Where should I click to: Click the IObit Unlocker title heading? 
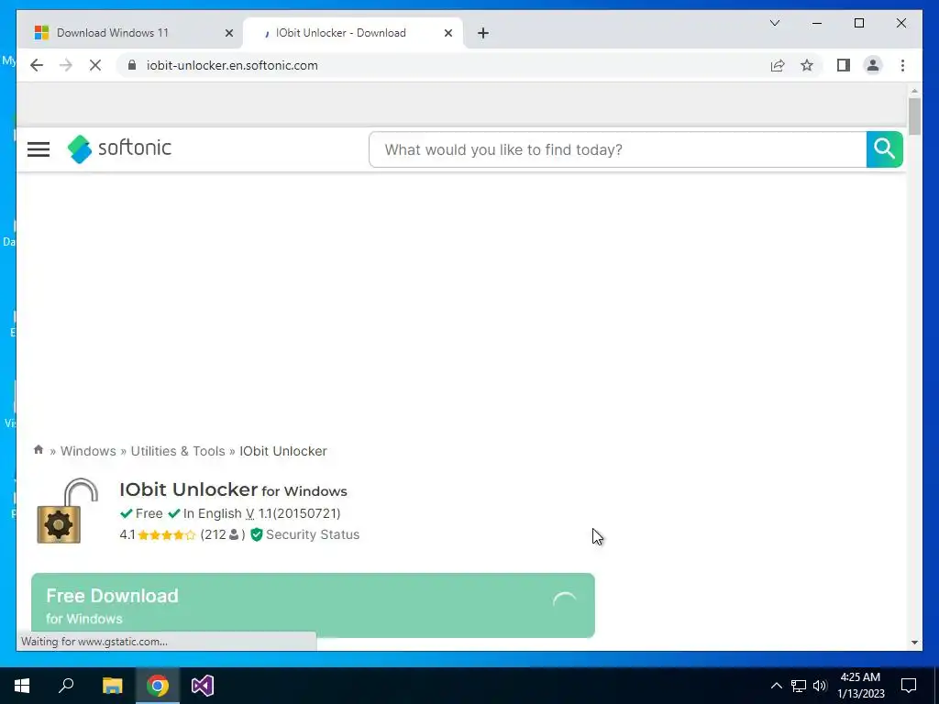pos(233,489)
